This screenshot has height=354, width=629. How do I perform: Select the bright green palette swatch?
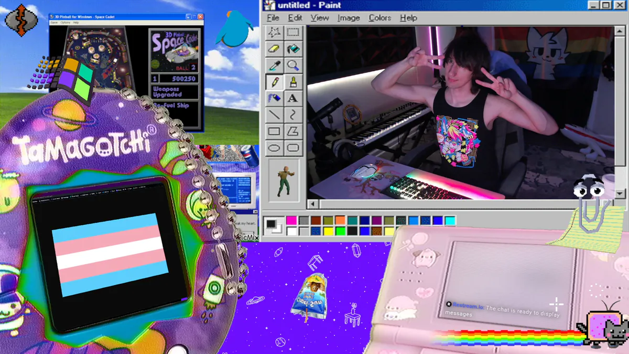pos(340,231)
